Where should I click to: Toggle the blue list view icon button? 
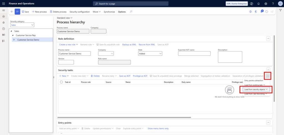click(x=17, y=12)
